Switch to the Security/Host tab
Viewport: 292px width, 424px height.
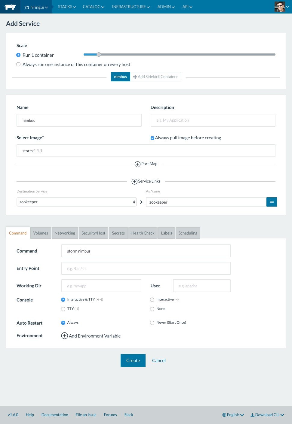click(94, 233)
